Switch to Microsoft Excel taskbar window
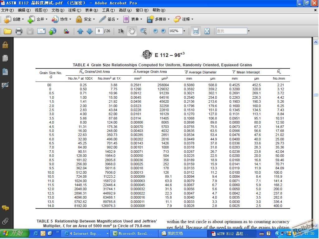This screenshot has width=319, height=239. (134, 233)
